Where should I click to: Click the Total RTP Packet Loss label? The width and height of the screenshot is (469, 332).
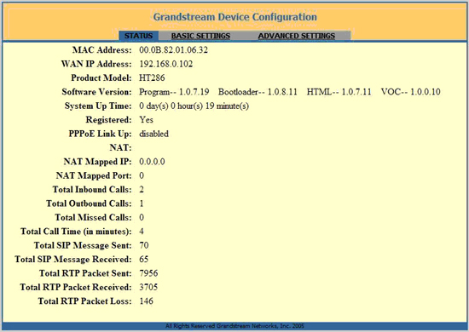coord(84,301)
